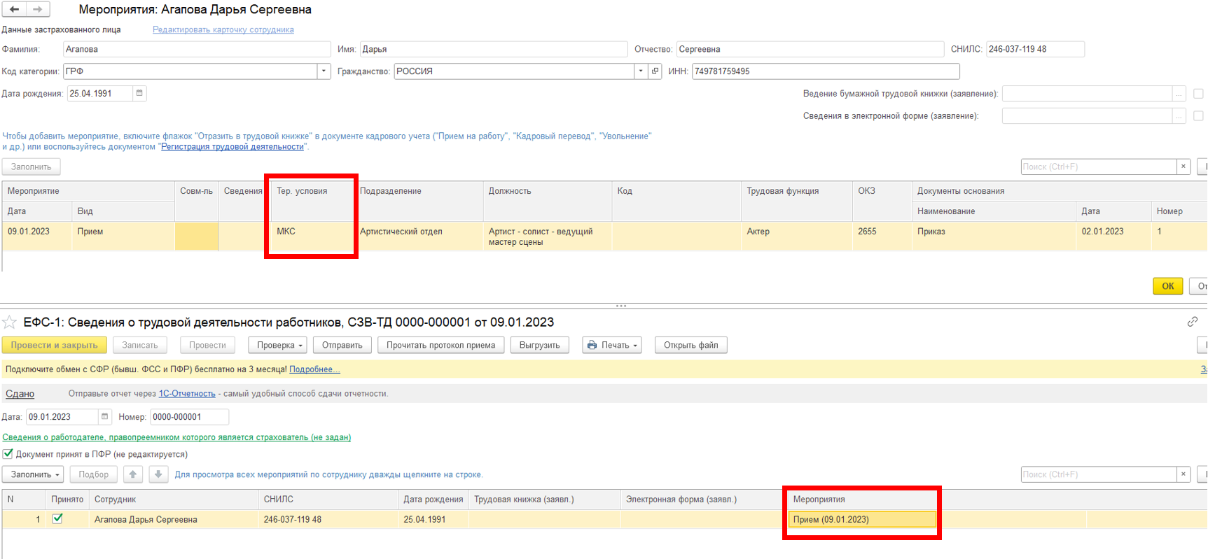Toggle checkbox for Ведение бумажной трудовой книжки

[1198, 94]
